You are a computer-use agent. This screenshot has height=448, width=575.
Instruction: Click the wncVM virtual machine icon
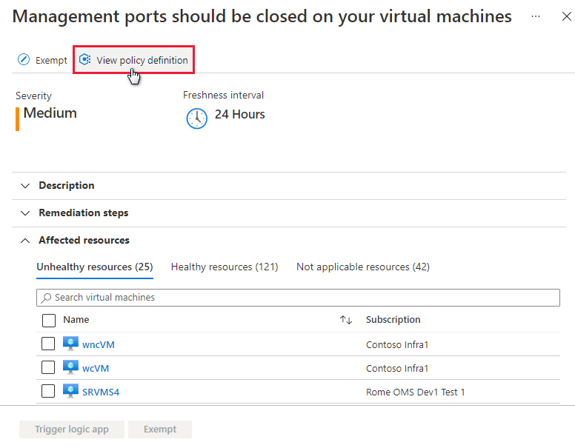pyautogui.click(x=70, y=344)
